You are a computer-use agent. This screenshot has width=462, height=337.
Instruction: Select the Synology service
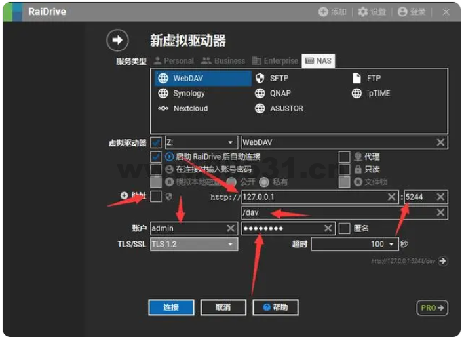point(182,94)
